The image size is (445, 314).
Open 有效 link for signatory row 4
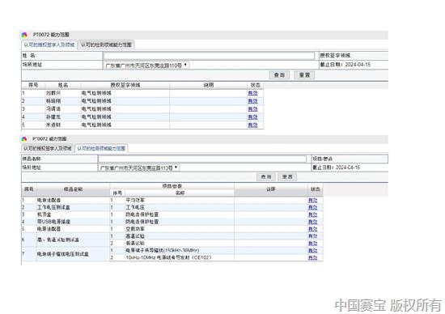pyautogui.click(x=252, y=117)
